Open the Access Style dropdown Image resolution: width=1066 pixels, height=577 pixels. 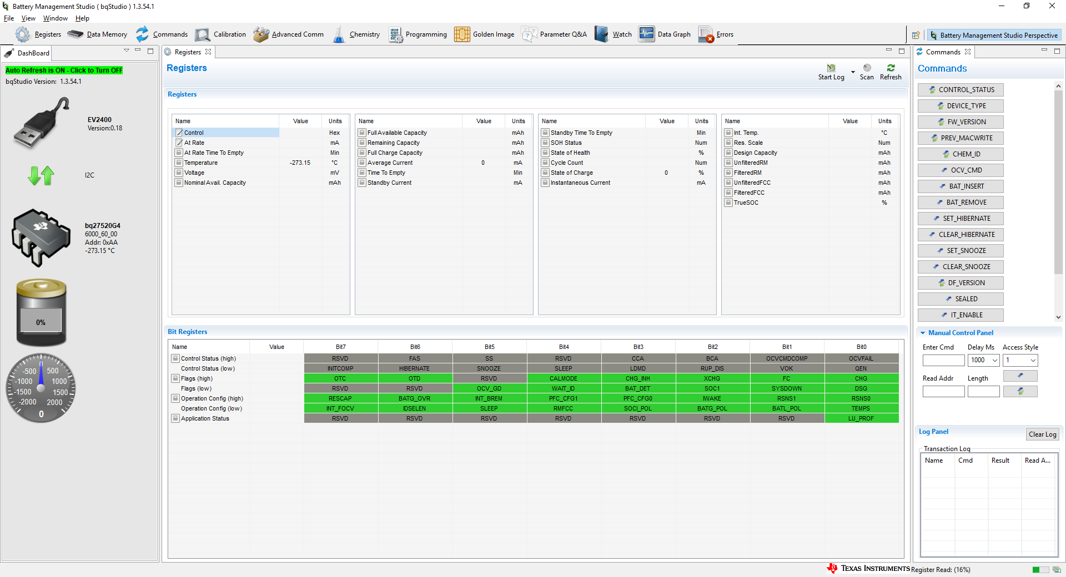[1033, 360]
